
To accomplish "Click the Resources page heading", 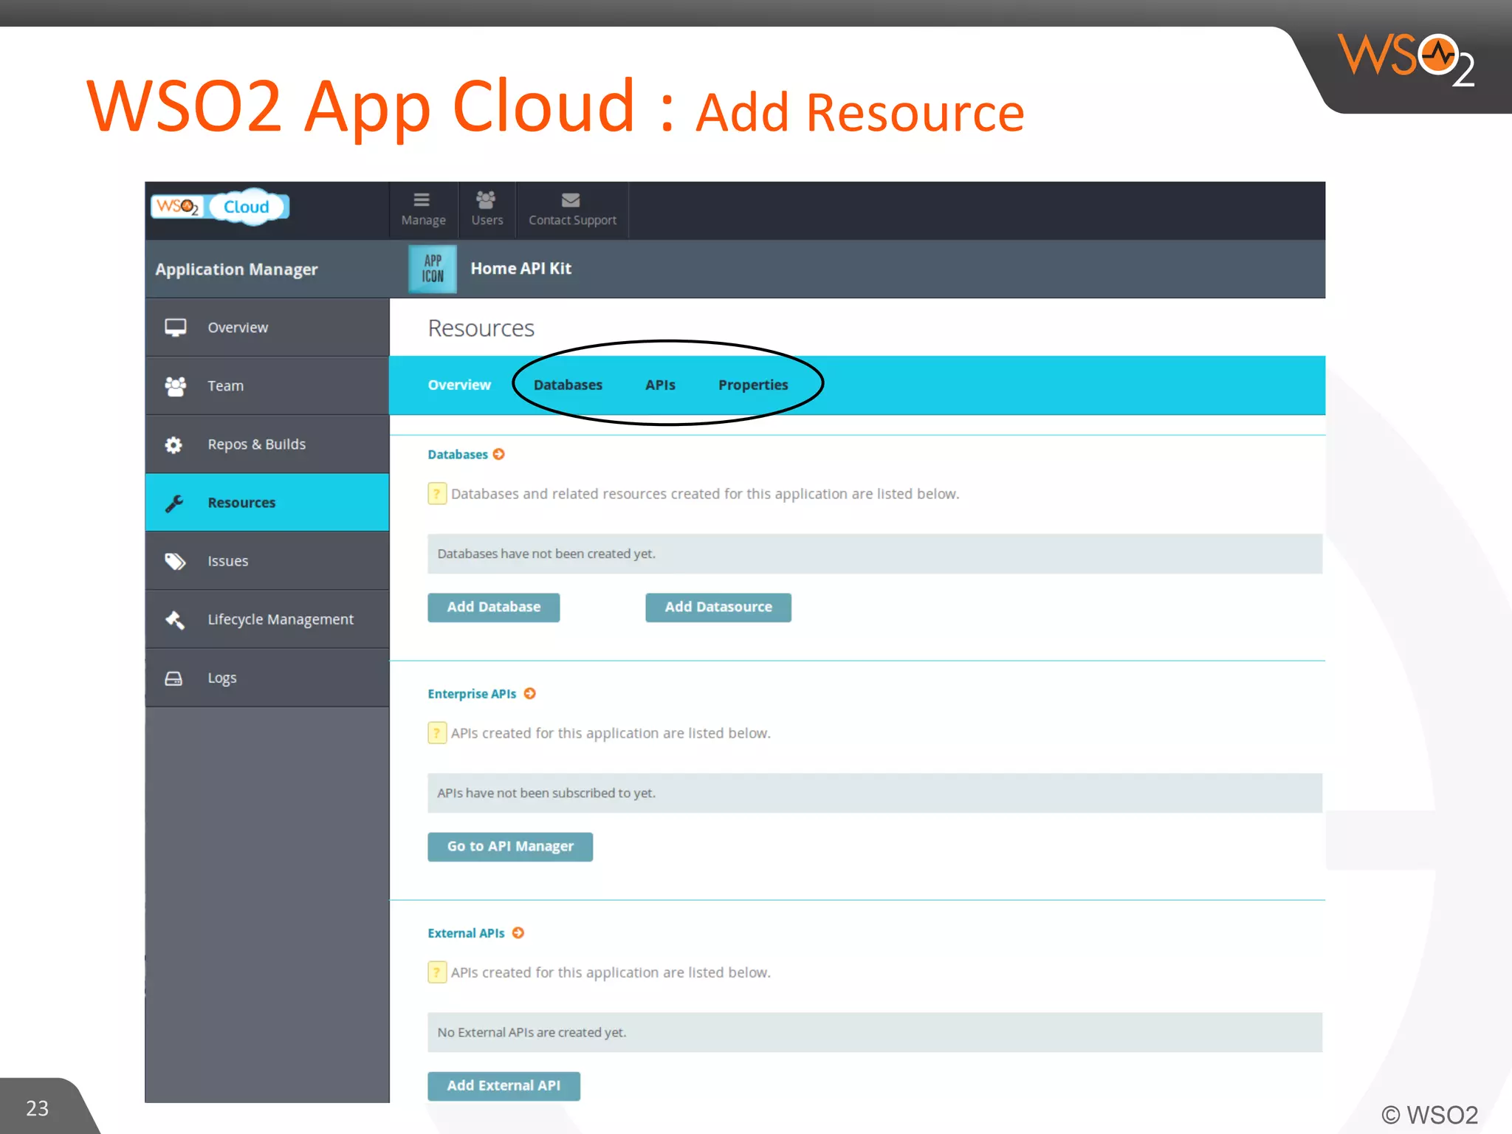I will coord(481,328).
